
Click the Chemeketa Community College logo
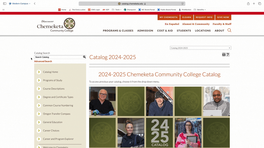click(x=56, y=25)
